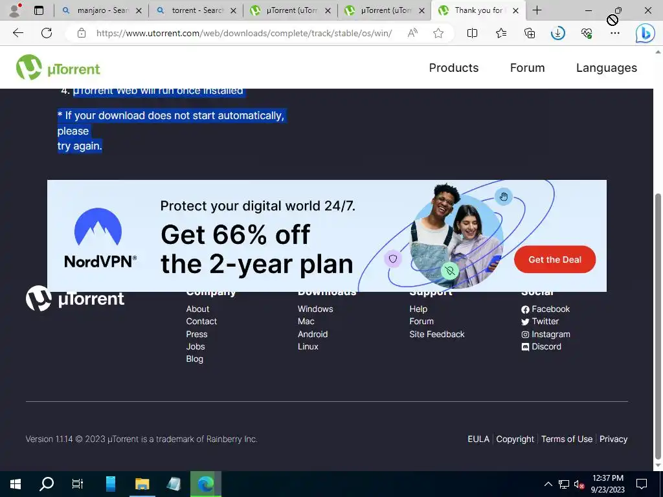Open the Forum header link
This screenshot has width=663, height=497.
[527, 67]
